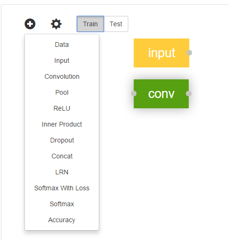The width and height of the screenshot is (229, 240).
Task: Pick LRN from the layer menu
Action: tap(62, 172)
